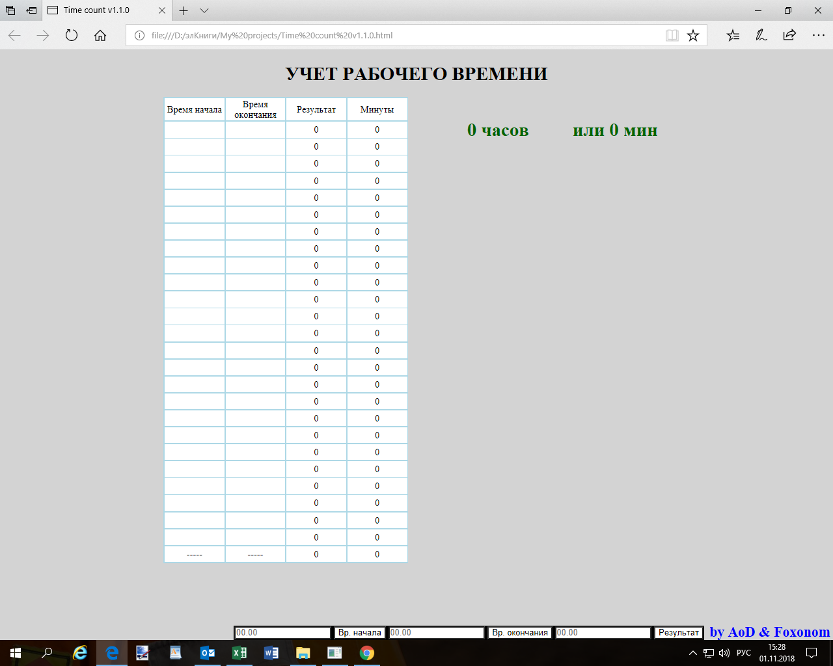This screenshot has width=833, height=666.
Task: Go back with the back arrow
Action: tap(14, 36)
